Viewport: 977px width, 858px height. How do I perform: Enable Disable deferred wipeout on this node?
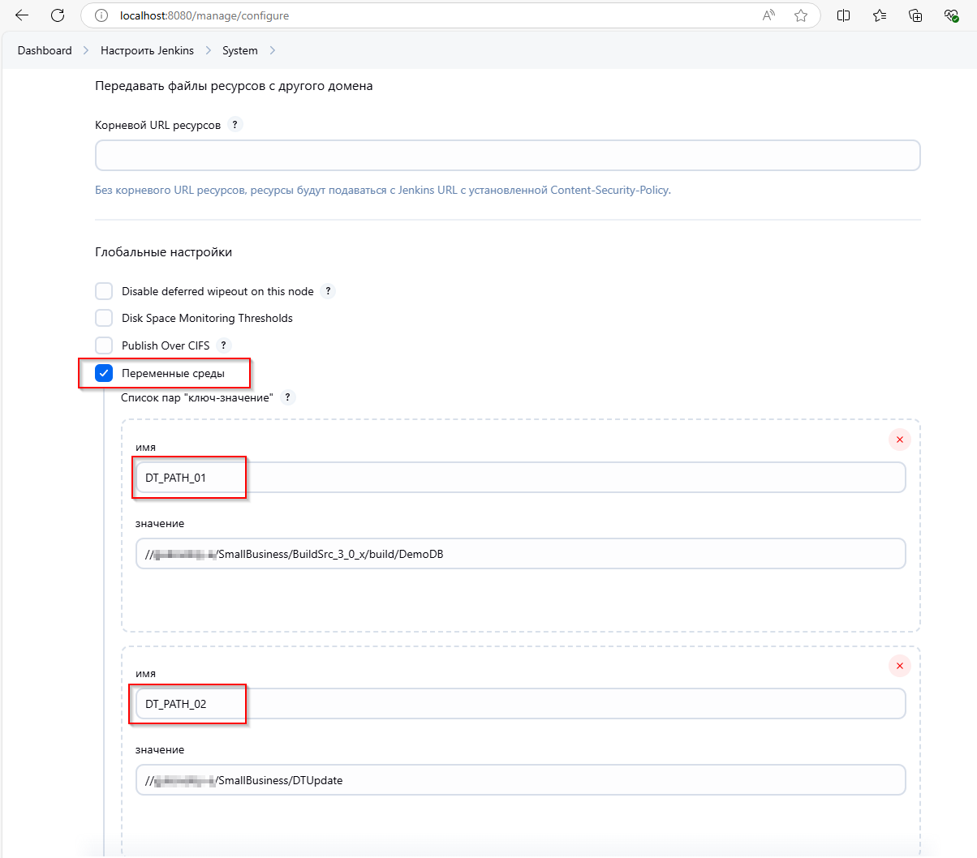click(104, 291)
